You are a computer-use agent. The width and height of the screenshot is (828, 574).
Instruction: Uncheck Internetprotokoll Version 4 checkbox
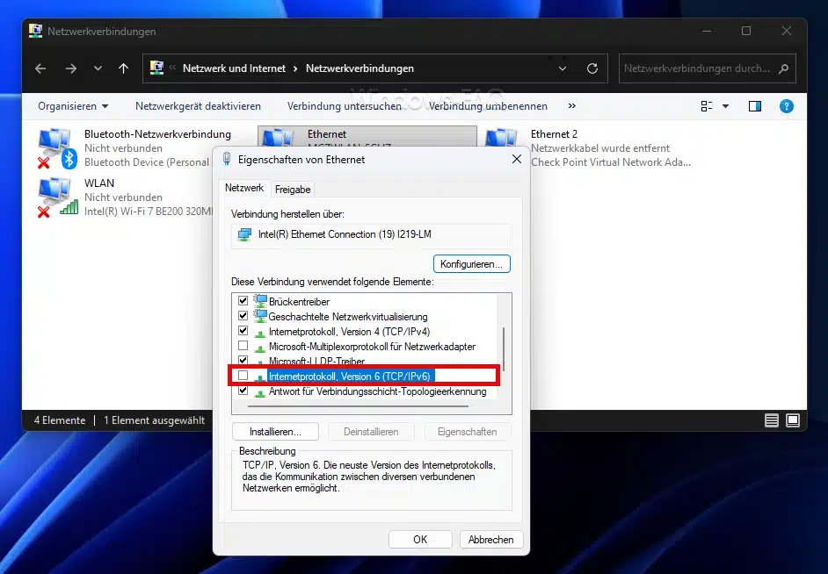coord(243,332)
